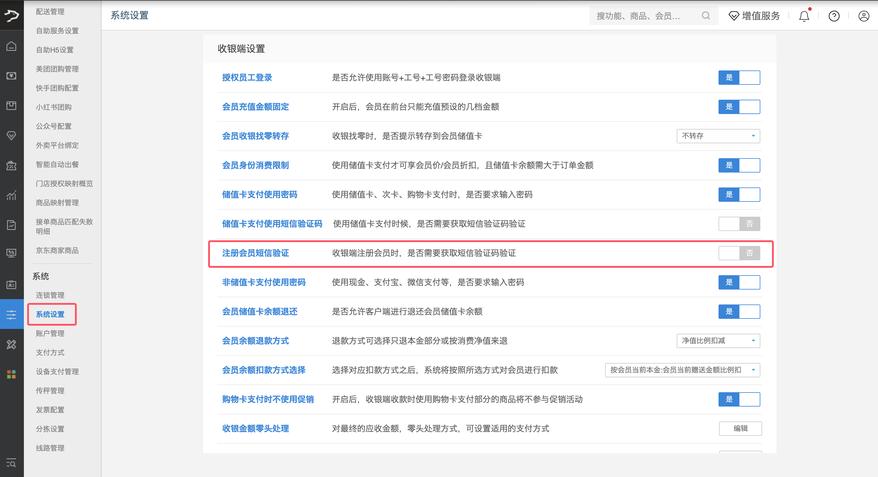The width and height of the screenshot is (878, 477).
Task: Toggle 购物卡支付时不使用促销 switch
Action: coord(739,399)
